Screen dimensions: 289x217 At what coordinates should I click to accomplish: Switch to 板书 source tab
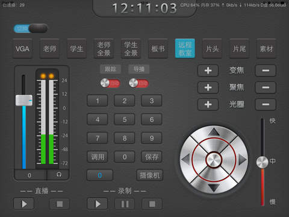click(158, 49)
